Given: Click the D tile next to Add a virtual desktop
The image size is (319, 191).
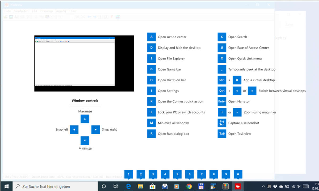Looking at the screenshot, I should coord(237,80).
